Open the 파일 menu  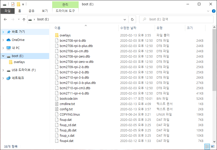coord(8,11)
